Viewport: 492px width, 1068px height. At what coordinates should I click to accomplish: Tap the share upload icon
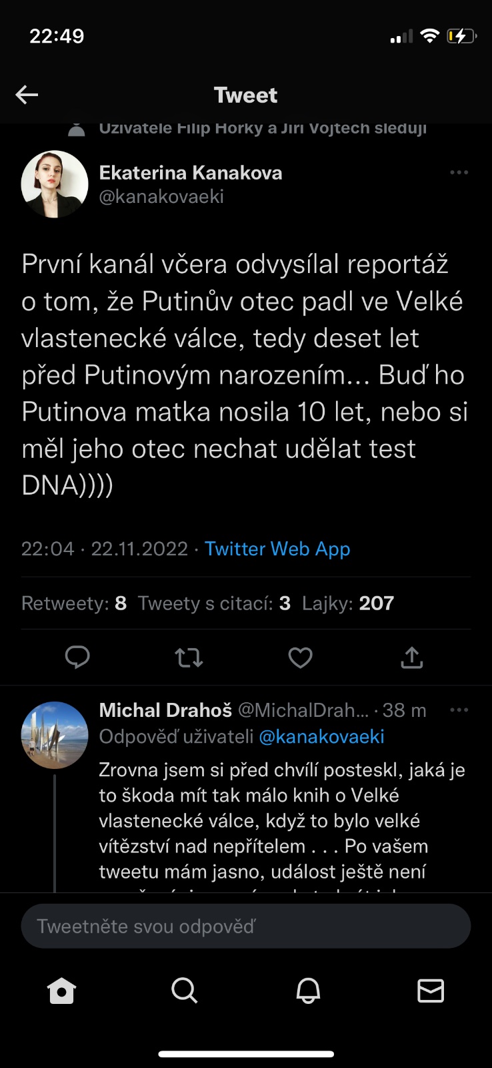(412, 658)
